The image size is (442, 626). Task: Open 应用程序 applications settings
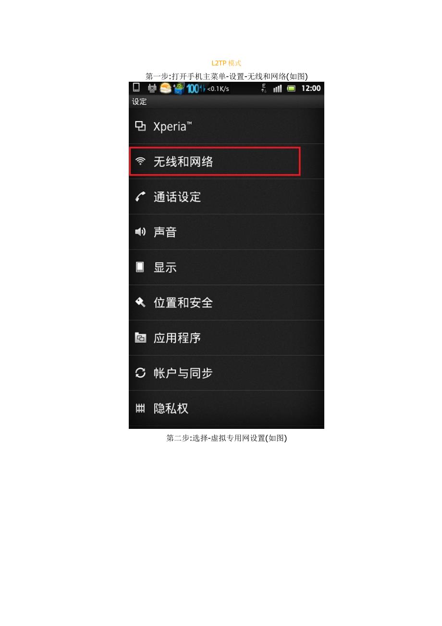point(226,338)
